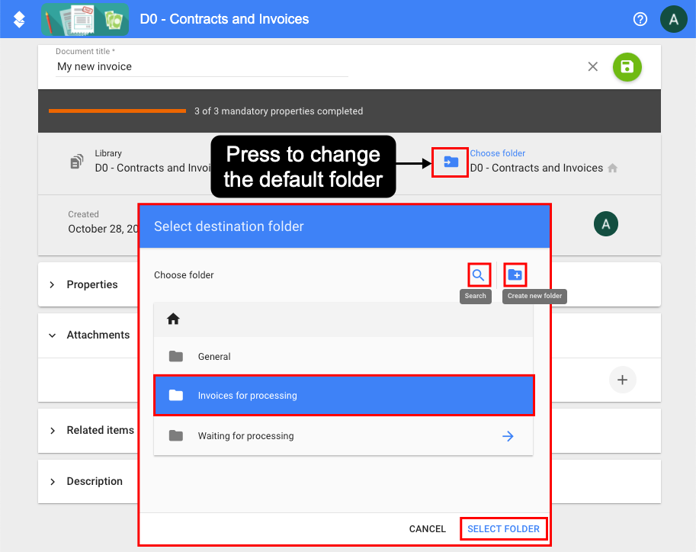This screenshot has height=552, width=696.
Task: Click the Create new folder icon
Action: coord(514,274)
